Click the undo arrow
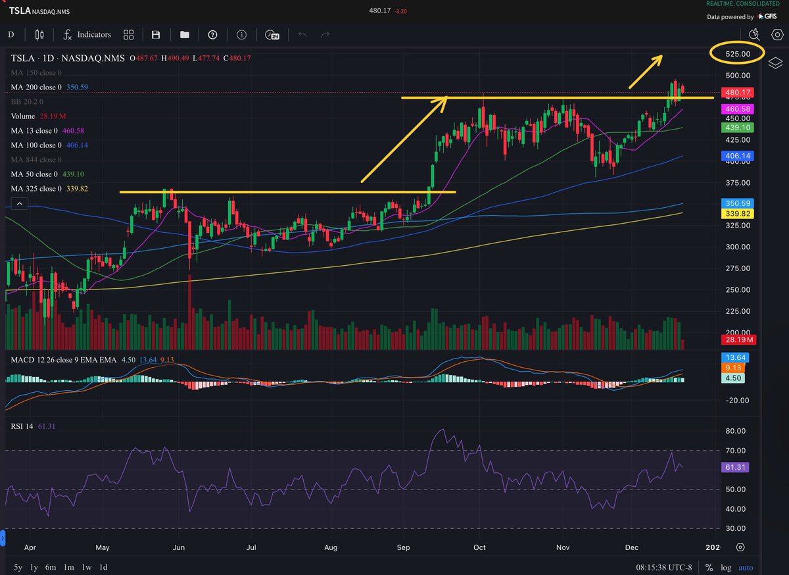This screenshot has height=575, width=789. click(302, 34)
